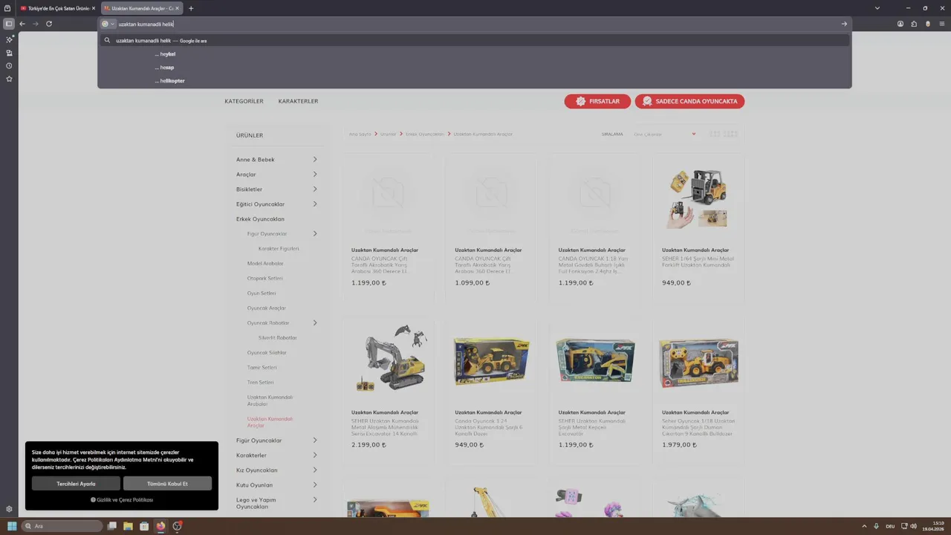Screen dimensions: 951x535
Task: Open synced tabs sidebar icon
Action: 9,53
